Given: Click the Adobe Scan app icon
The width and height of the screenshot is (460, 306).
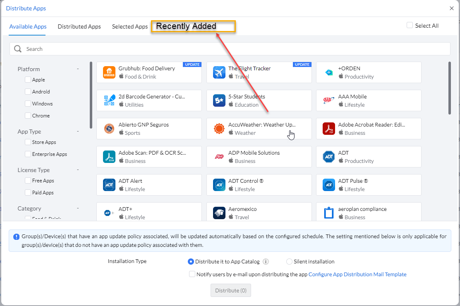Looking at the screenshot, I should 109,157.
